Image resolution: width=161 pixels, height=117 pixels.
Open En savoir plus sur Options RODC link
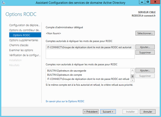(65, 101)
